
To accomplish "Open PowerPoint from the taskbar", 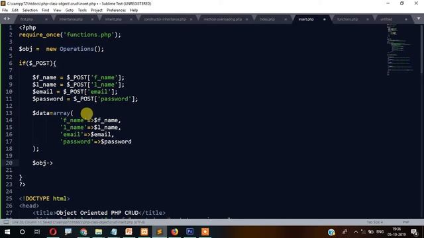I will click(129, 232).
